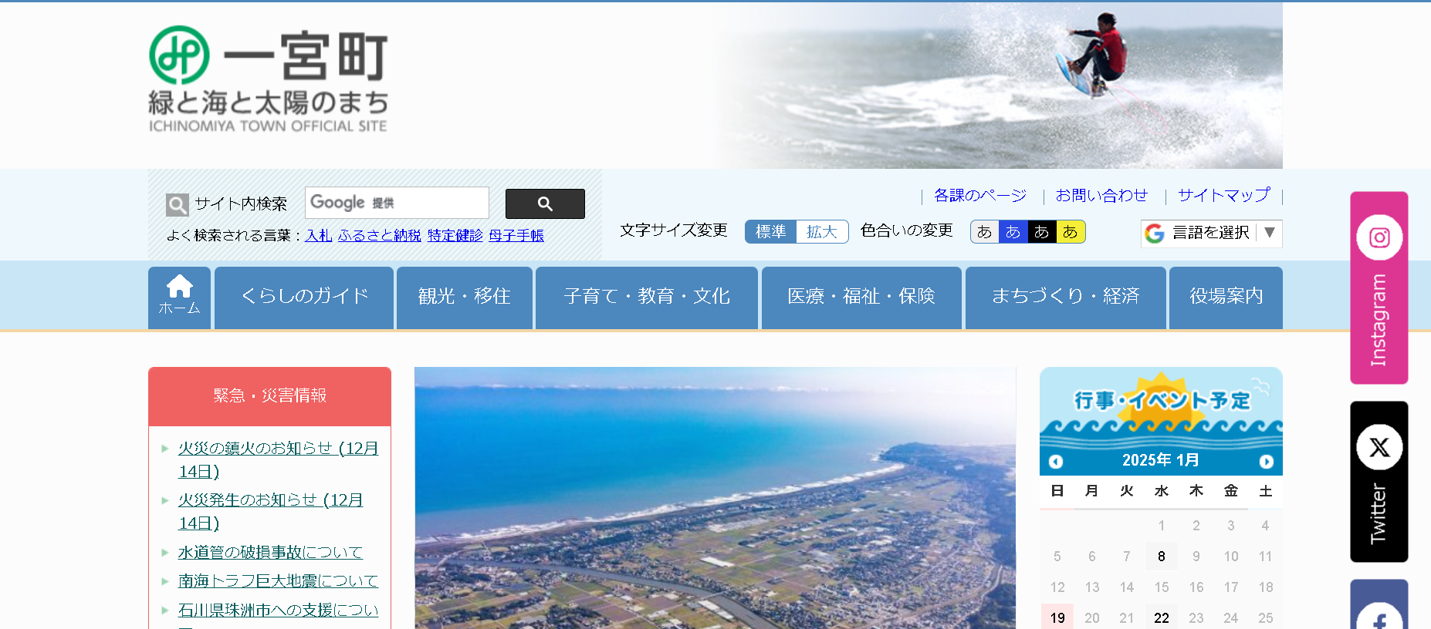Open the 役場案内 menu
Viewport: 1431px width, 629px height.
point(1226,298)
